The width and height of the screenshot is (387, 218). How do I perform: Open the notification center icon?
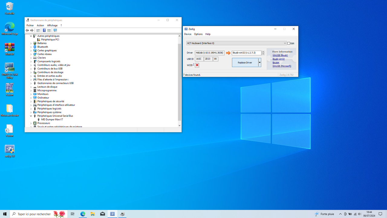pyautogui.click(x=380, y=214)
